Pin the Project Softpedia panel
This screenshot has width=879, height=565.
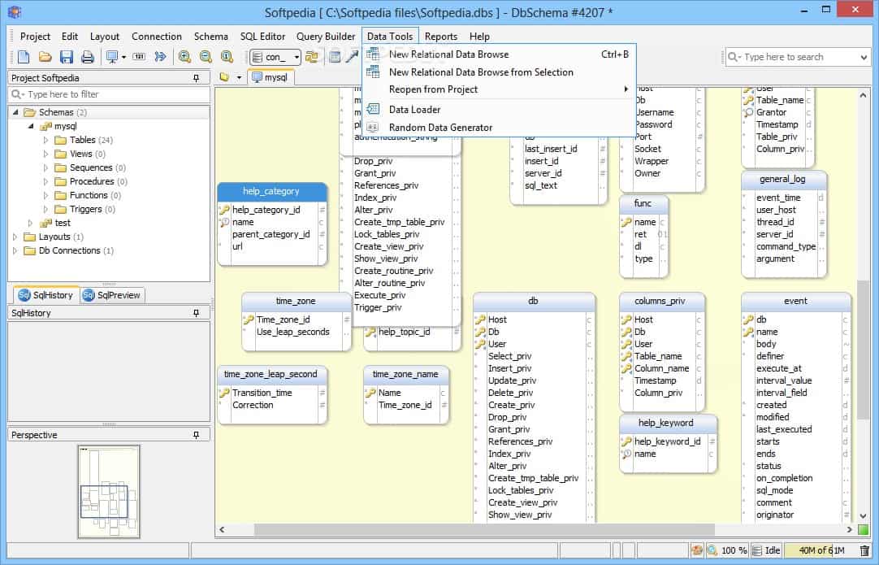(197, 78)
